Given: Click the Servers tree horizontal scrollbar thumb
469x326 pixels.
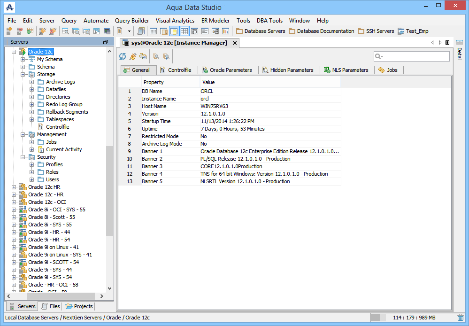Looking at the screenshot, I should 61,296.
